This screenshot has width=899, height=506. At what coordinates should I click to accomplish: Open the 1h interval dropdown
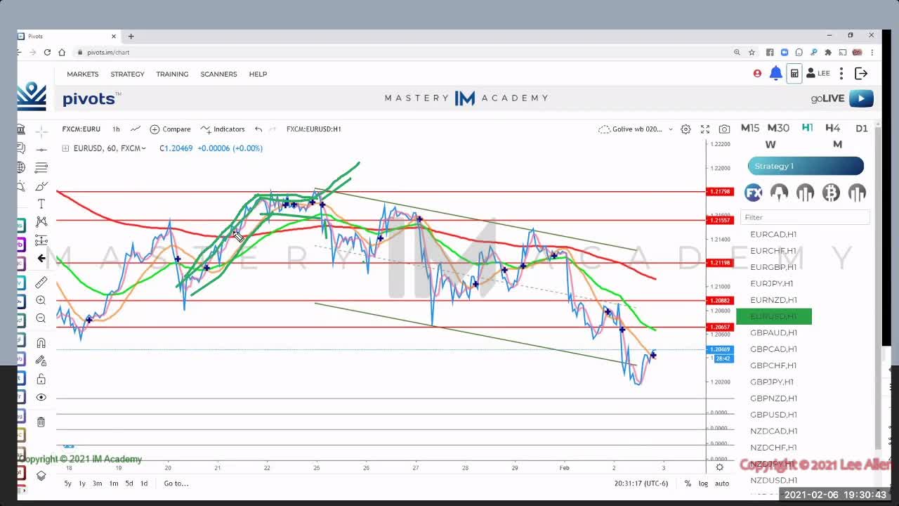tap(116, 129)
